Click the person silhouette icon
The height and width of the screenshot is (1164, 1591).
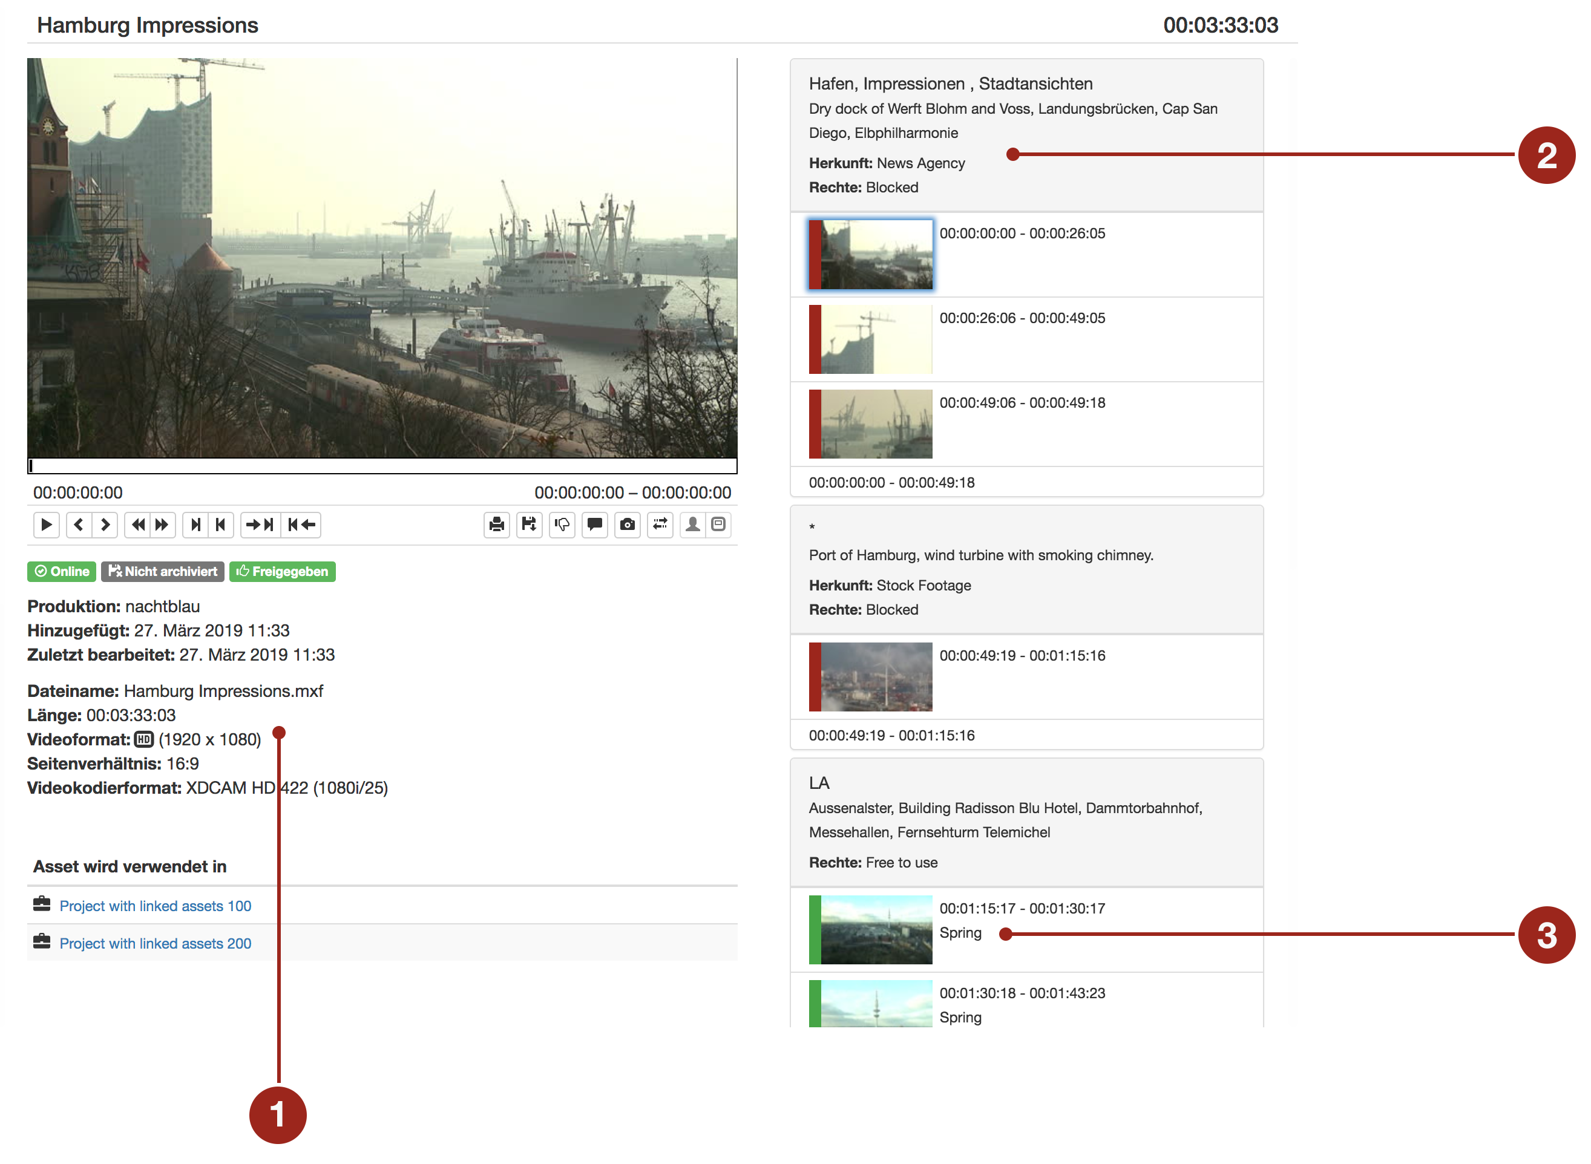pyautogui.click(x=693, y=525)
